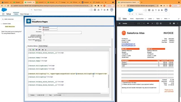The image size is (181, 102).
Task: Expand the Opportunities tab dropdown
Action: point(145,19)
